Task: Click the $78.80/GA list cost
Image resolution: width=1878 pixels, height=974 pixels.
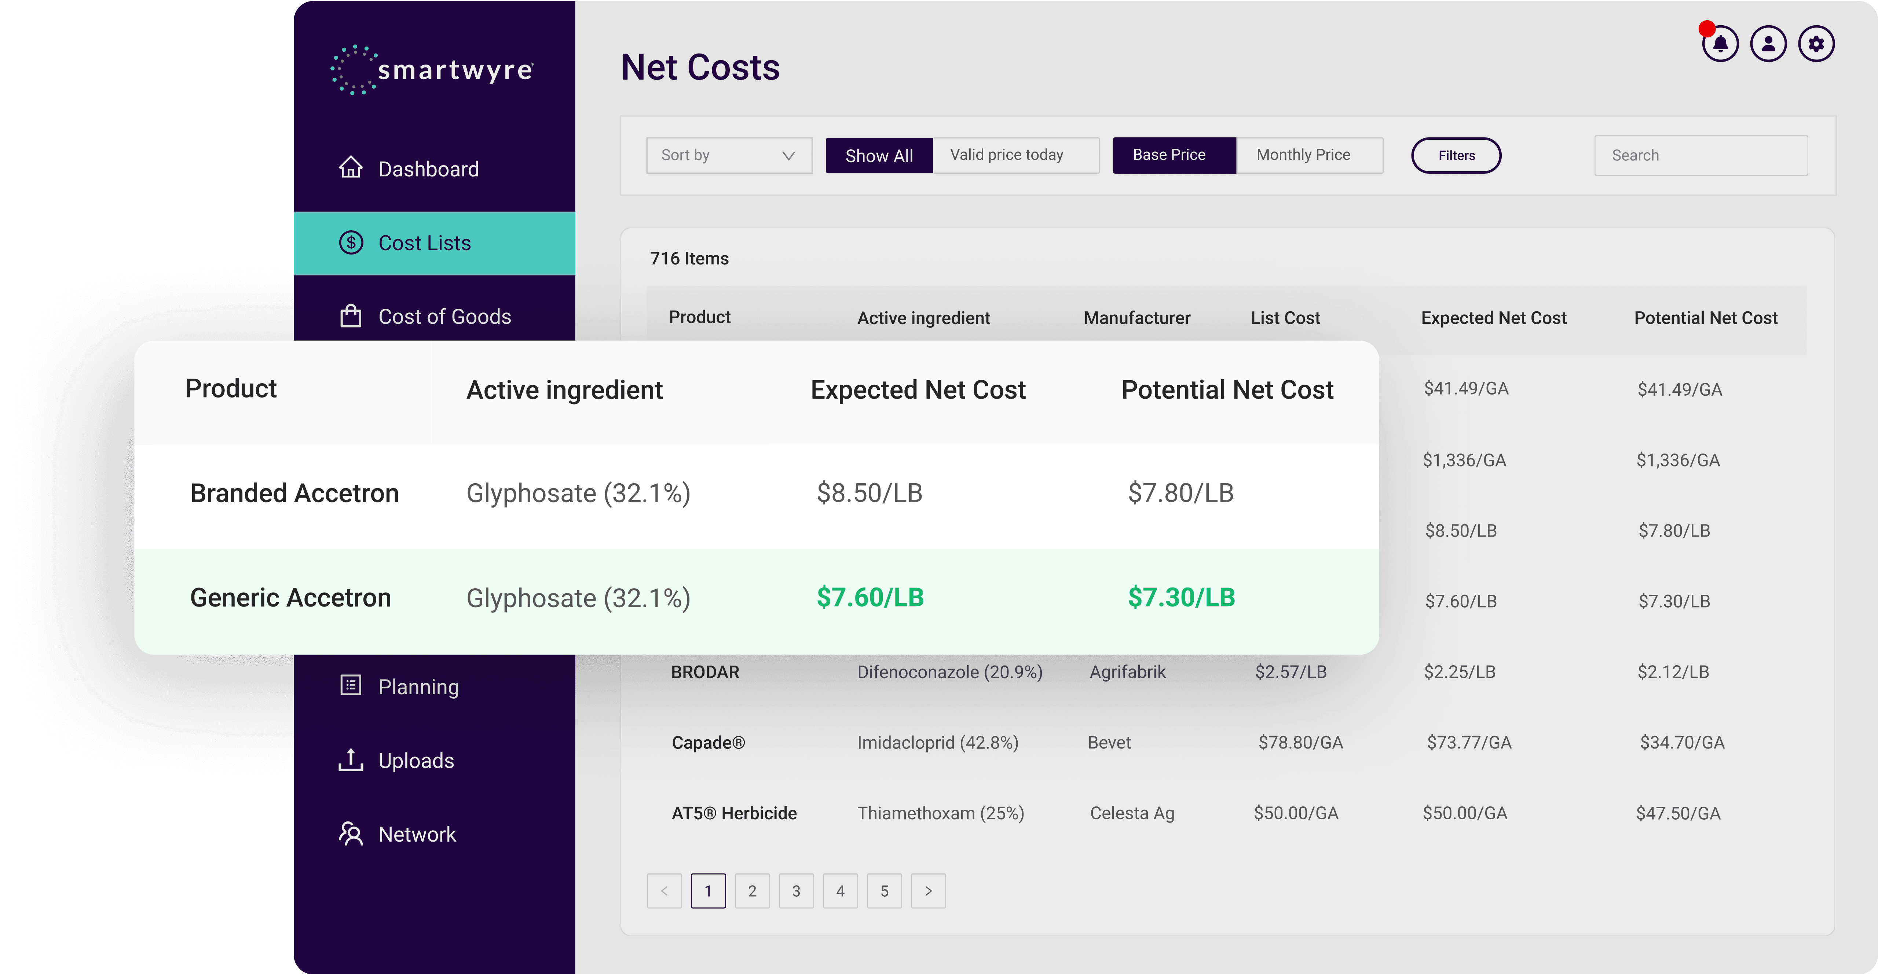Action: click(1300, 742)
